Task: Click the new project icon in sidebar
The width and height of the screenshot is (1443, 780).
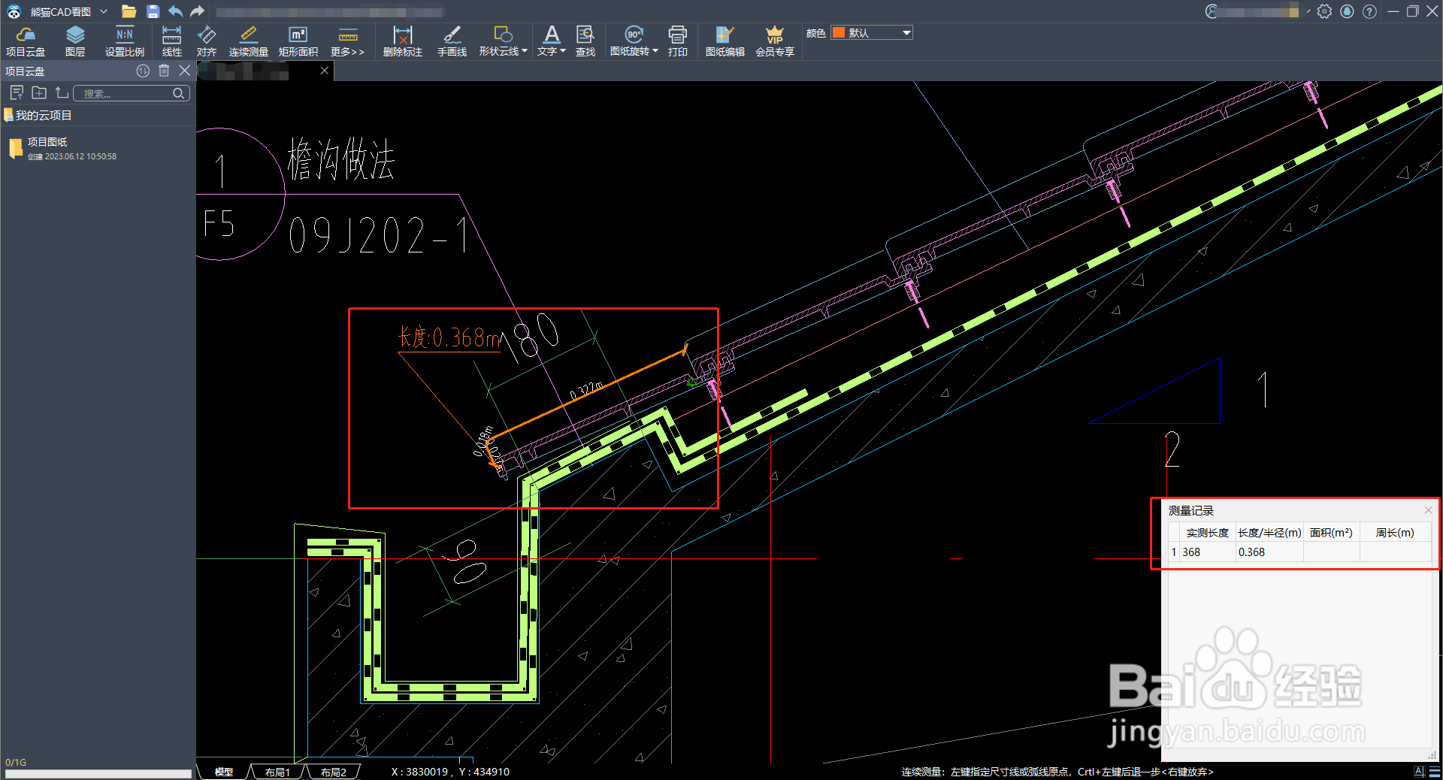Action: pos(17,93)
